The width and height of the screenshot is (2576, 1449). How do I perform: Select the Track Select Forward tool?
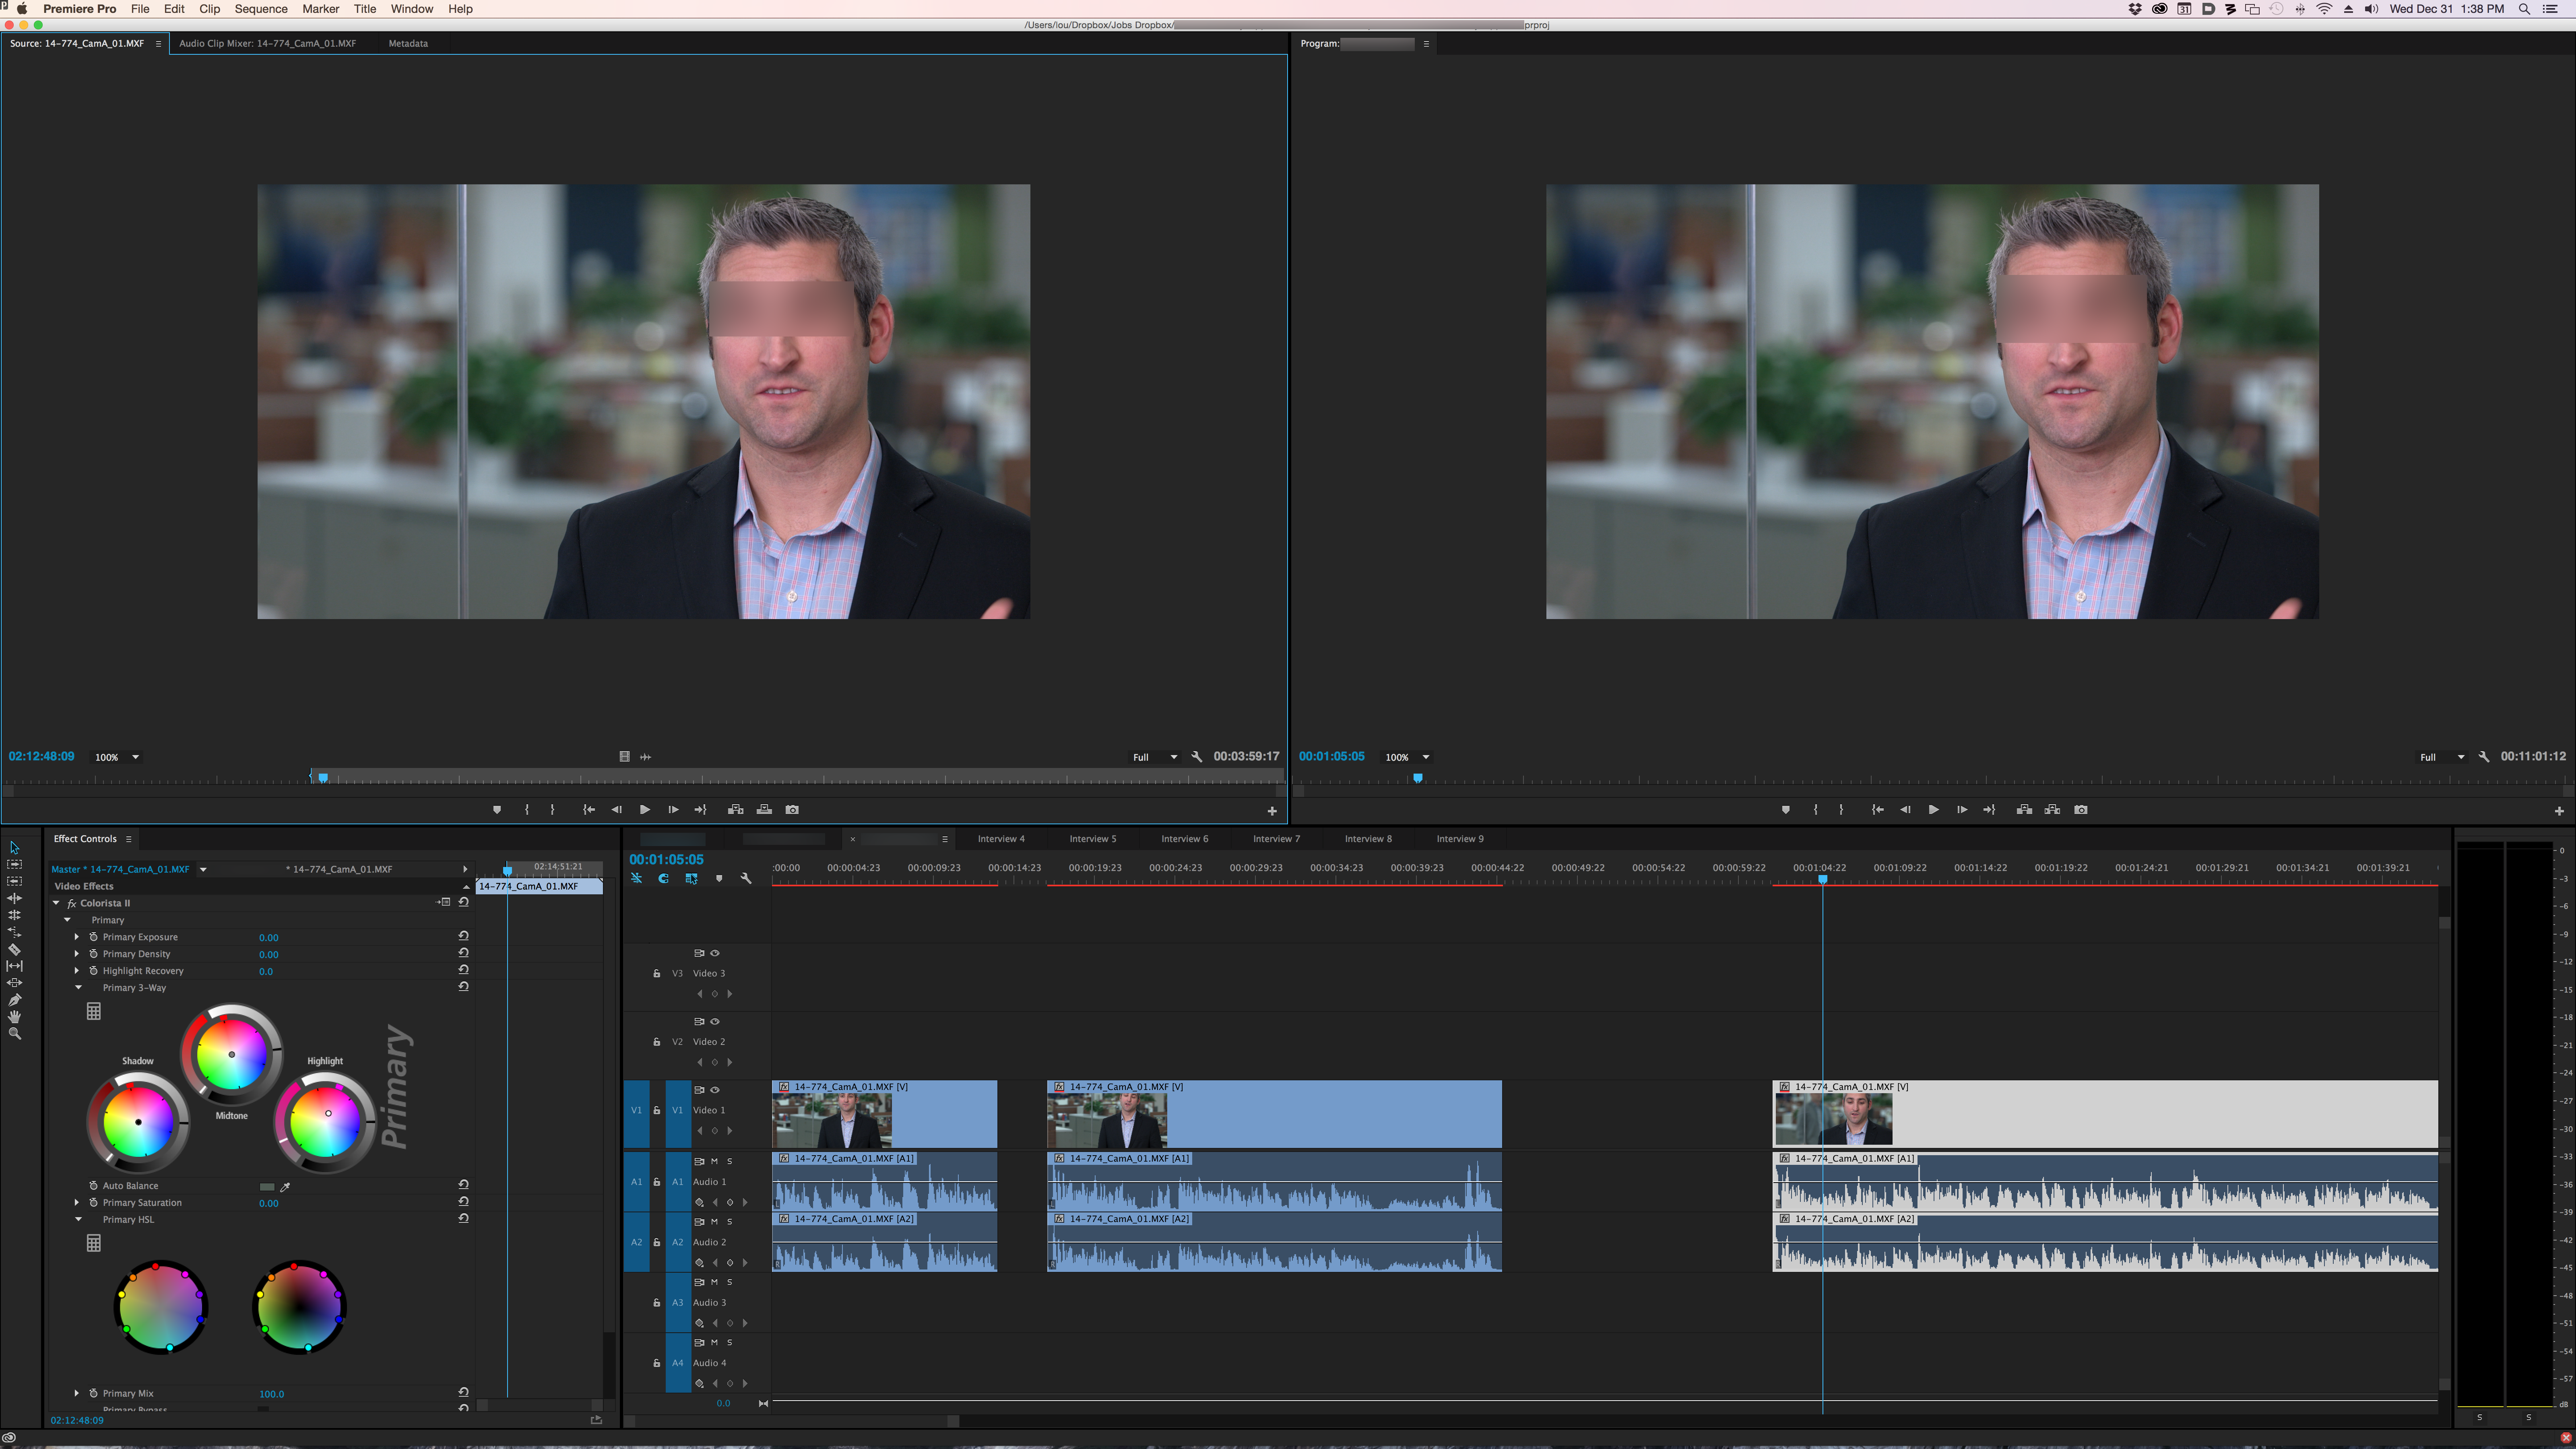click(x=14, y=864)
